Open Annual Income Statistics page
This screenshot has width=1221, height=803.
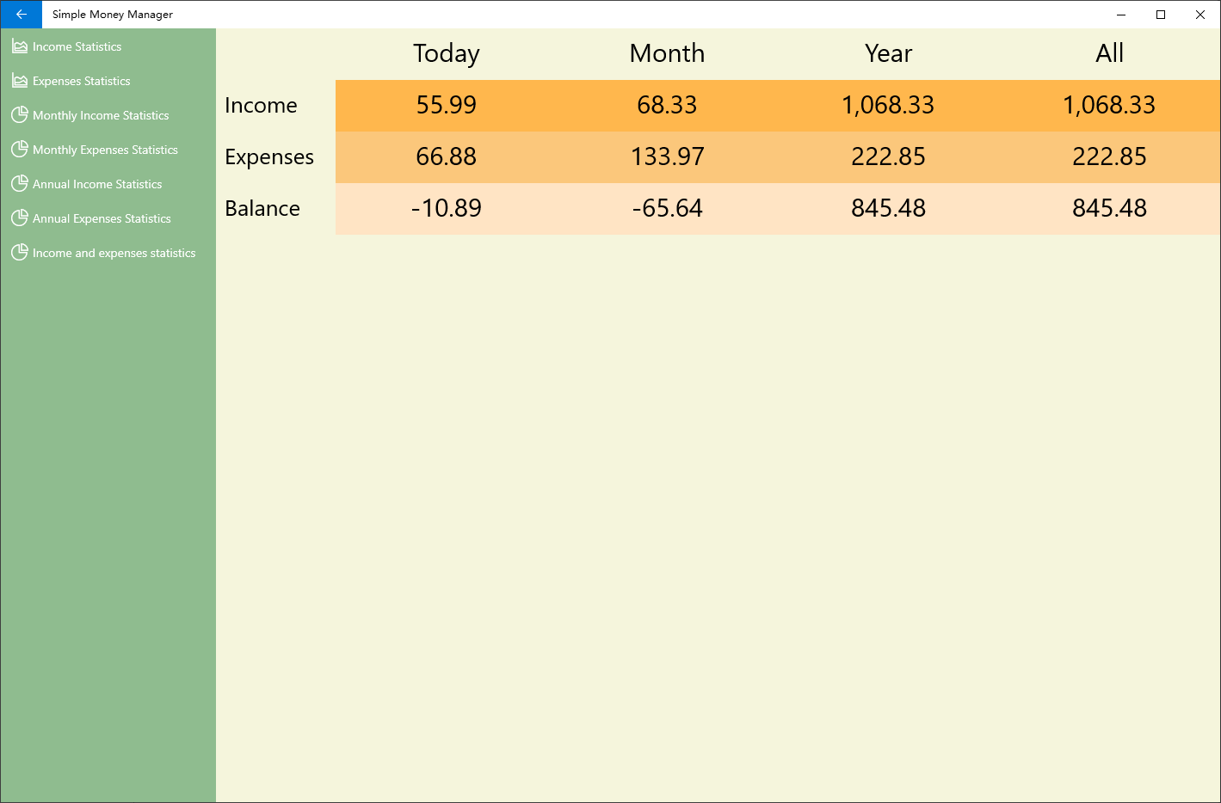(x=97, y=184)
